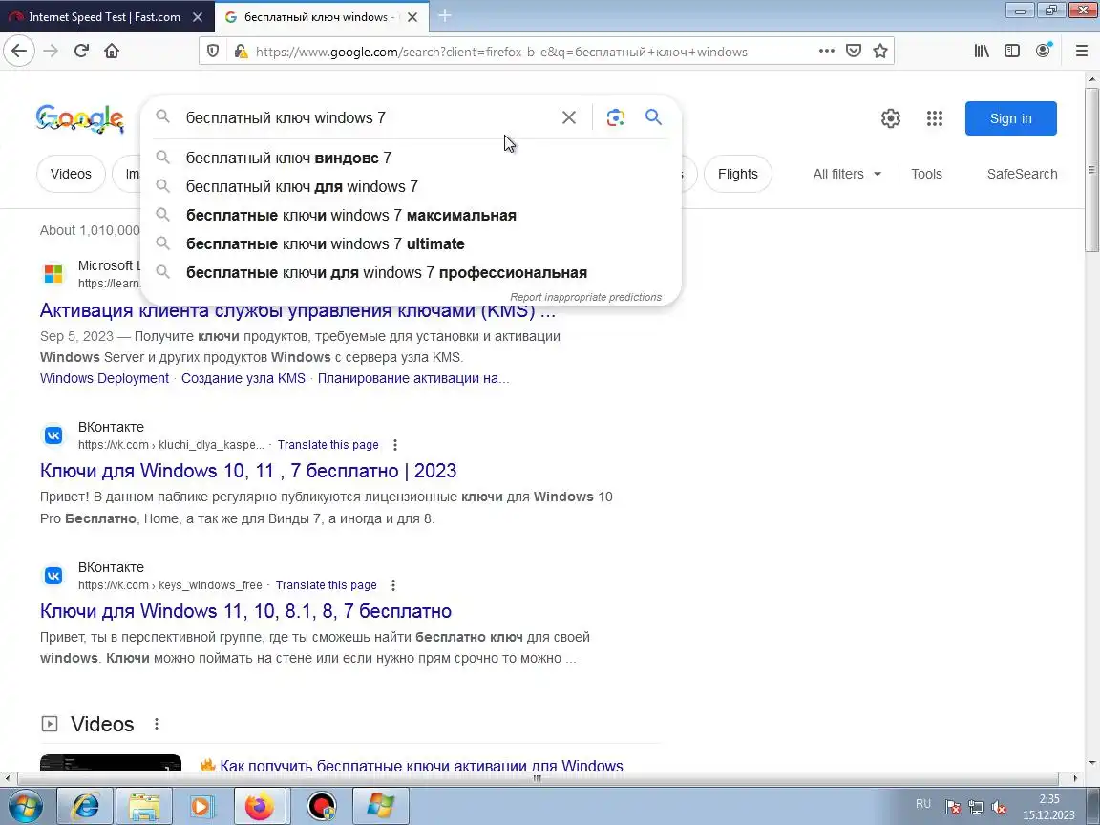This screenshot has width=1100, height=825.
Task: Click the Firefox taskbar icon
Action: (x=259, y=806)
